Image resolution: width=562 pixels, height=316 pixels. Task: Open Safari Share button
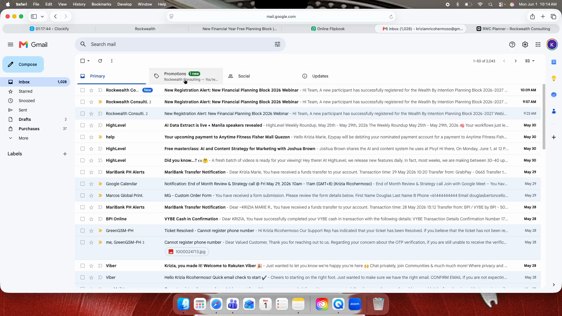[x=532, y=17]
